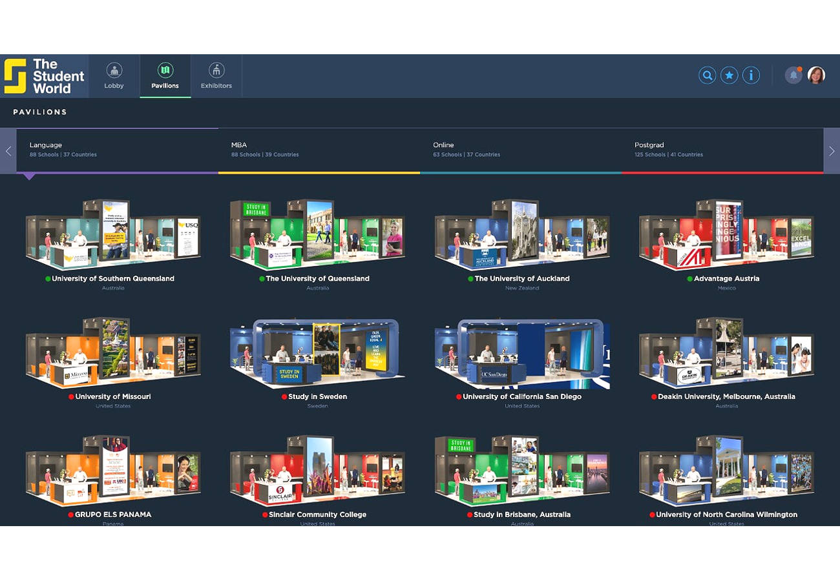Screen dimensions: 840x581
Task: Show next pavilions with right arrow
Action: [x=832, y=151]
